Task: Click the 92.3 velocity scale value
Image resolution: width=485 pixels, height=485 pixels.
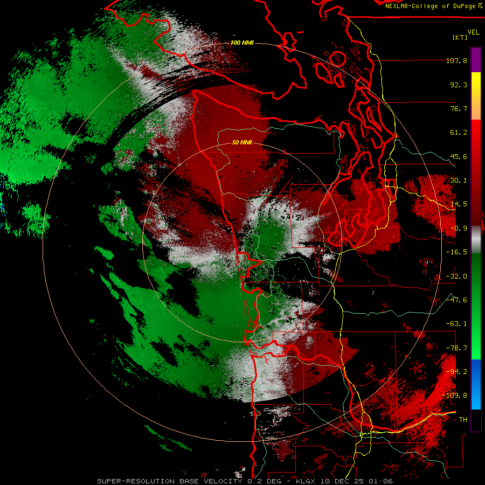Action: coord(459,85)
